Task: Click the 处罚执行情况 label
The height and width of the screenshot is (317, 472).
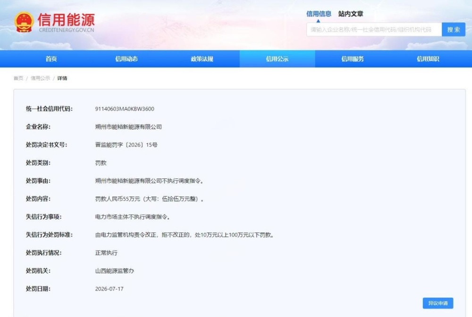Action: [x=43, y=253]
